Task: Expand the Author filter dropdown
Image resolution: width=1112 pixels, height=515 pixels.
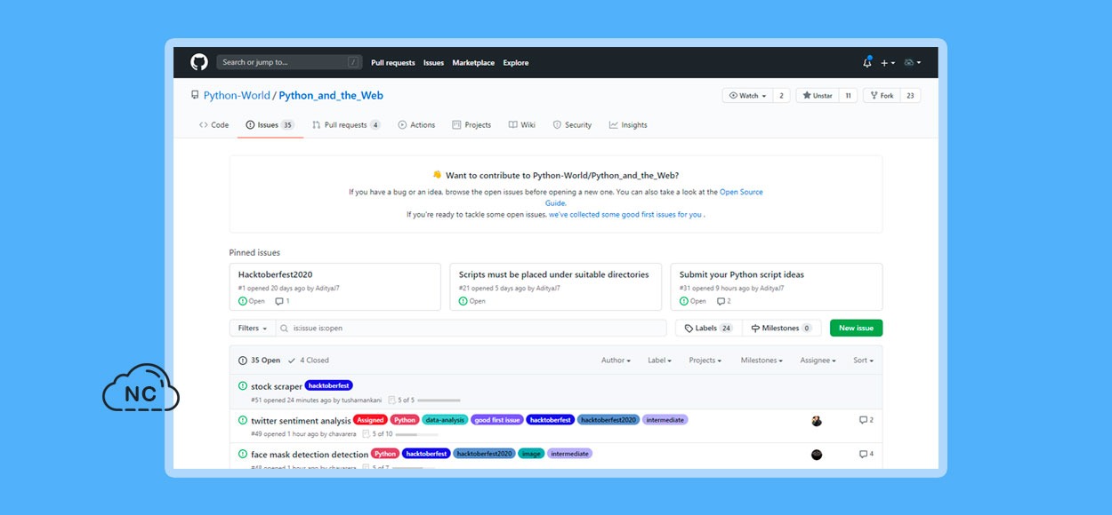Action: pyautogui.click(x=616, y=360)
